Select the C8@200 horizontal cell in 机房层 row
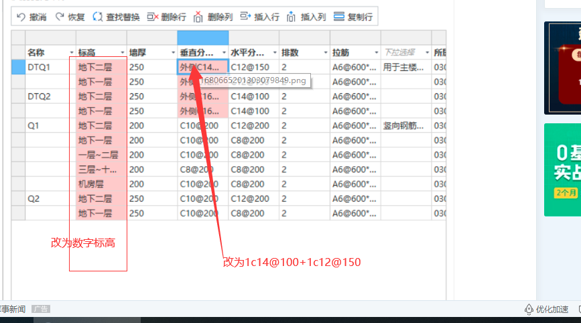 (253, 184)
